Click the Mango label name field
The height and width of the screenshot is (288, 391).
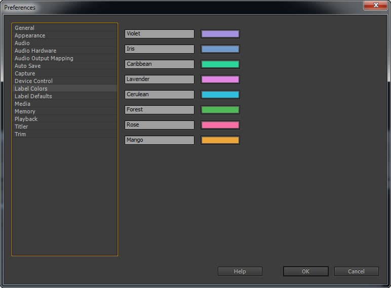pos(160,140)
